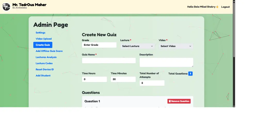Navigate to Lecture Codes

(44, 63)
